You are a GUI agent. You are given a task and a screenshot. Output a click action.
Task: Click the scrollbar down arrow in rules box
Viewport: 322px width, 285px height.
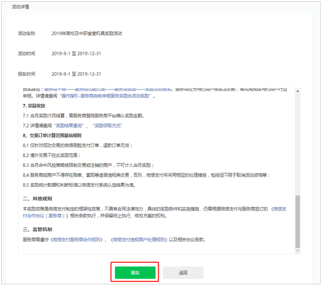point(297,251)
